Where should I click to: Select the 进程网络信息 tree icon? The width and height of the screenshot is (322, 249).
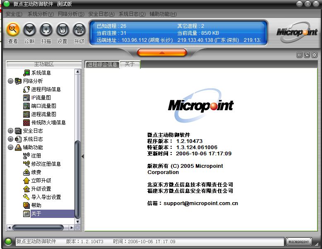[x=26, y=89]
